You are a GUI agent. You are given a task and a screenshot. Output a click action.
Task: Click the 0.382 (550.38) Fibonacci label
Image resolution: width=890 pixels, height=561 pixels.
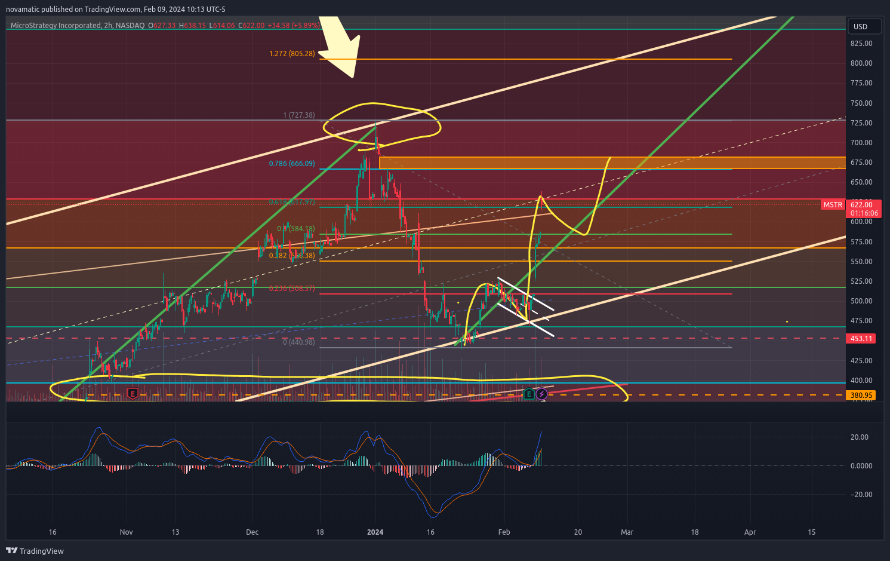click(x=292, y=256)
